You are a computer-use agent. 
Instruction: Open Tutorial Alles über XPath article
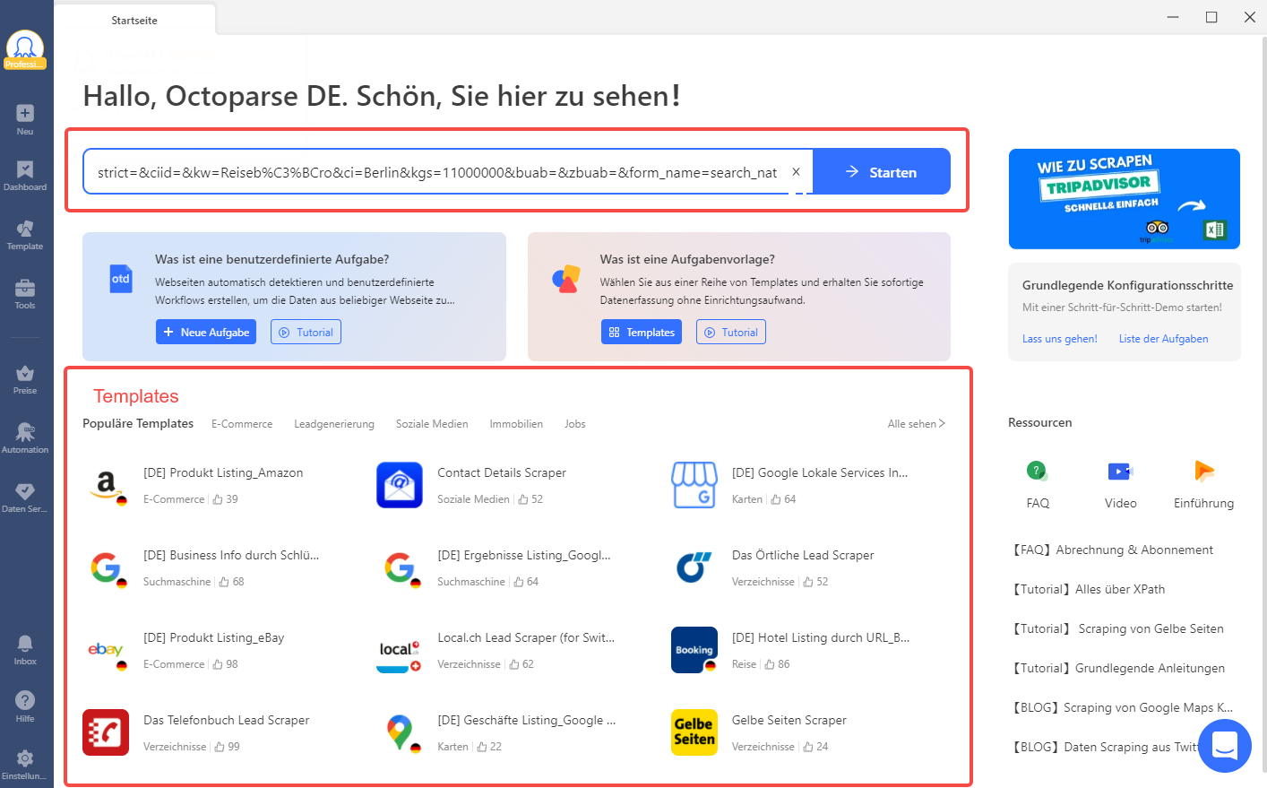tap(1088, 589)
